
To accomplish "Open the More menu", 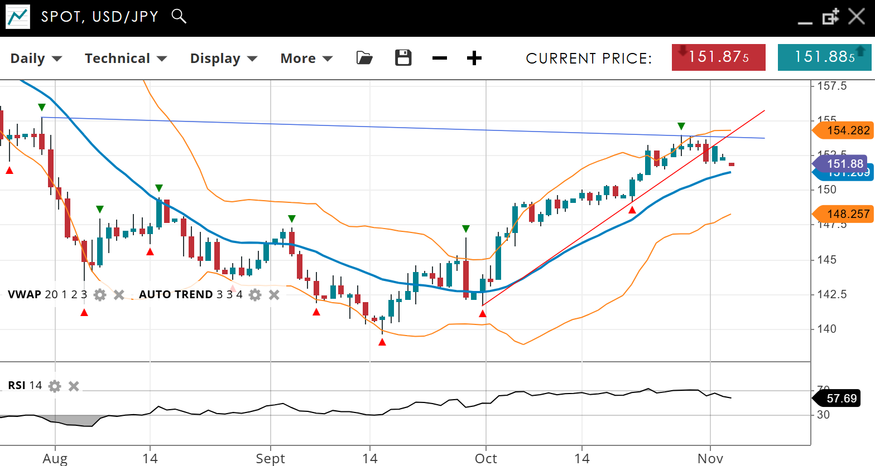I will [306, 59].
